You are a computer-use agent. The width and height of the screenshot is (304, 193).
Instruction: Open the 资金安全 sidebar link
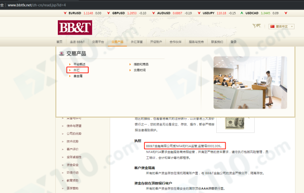click(72, 165)
